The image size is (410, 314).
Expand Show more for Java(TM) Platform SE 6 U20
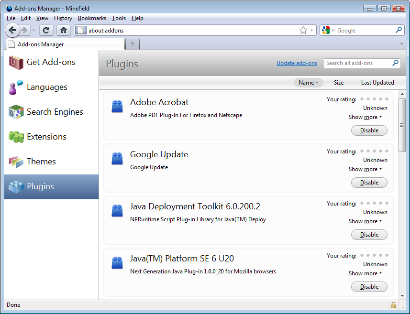(x=365, y=273)
